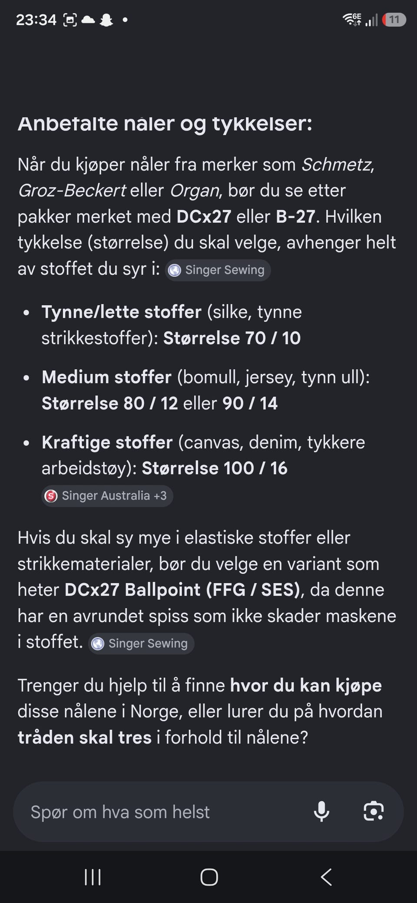Tap the cloud notification icon in status bar
Viewport: 417px width, 903px height.
88,20
